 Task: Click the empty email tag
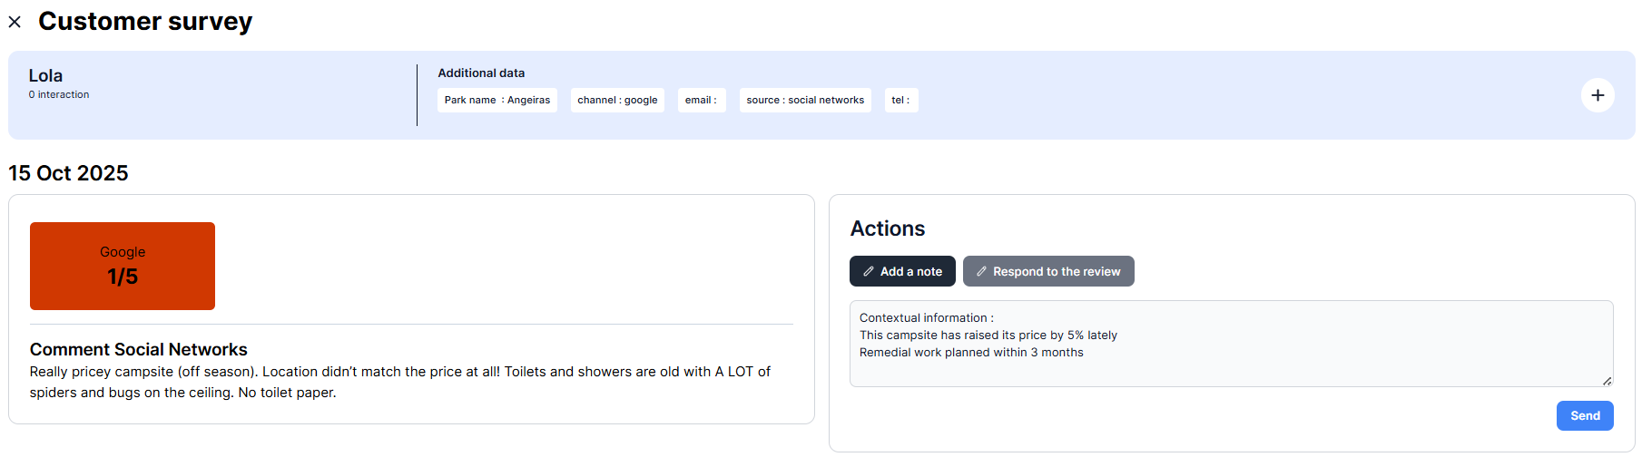click(x=701, y=100)
